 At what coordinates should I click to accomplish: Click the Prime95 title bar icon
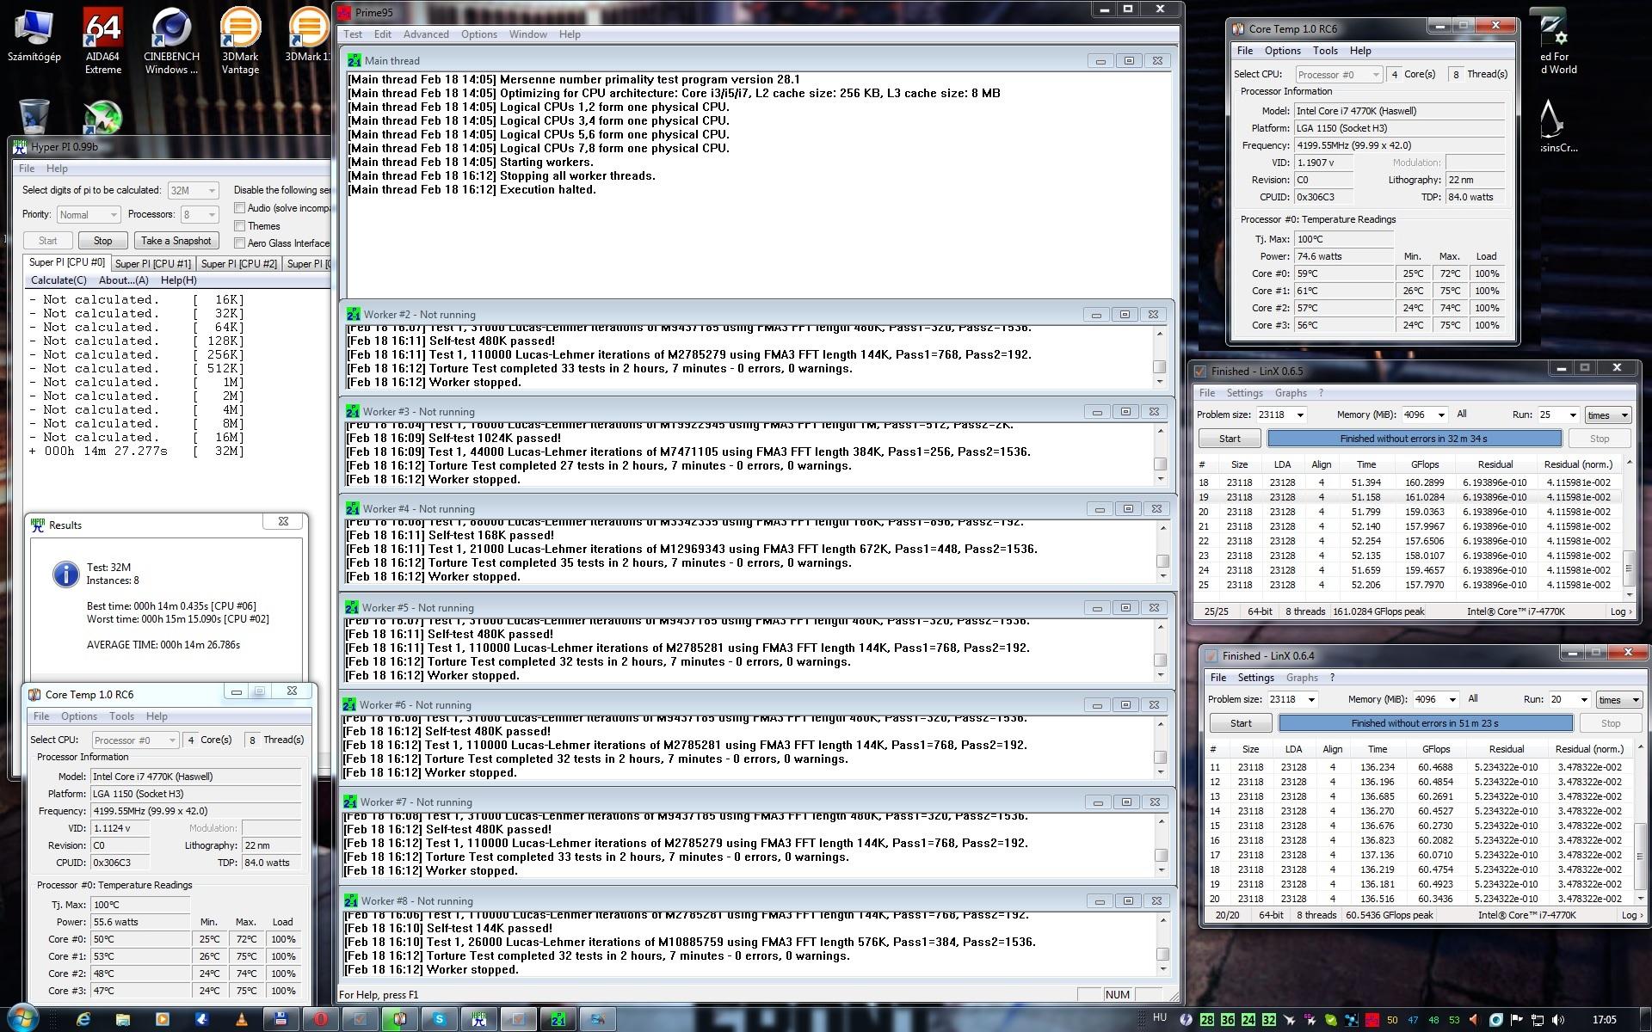coord(344,12)
